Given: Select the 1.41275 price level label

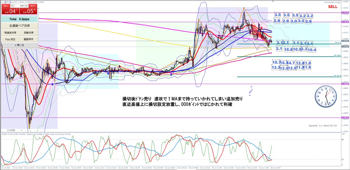Looking at the screenshot, I should [345, 13].
